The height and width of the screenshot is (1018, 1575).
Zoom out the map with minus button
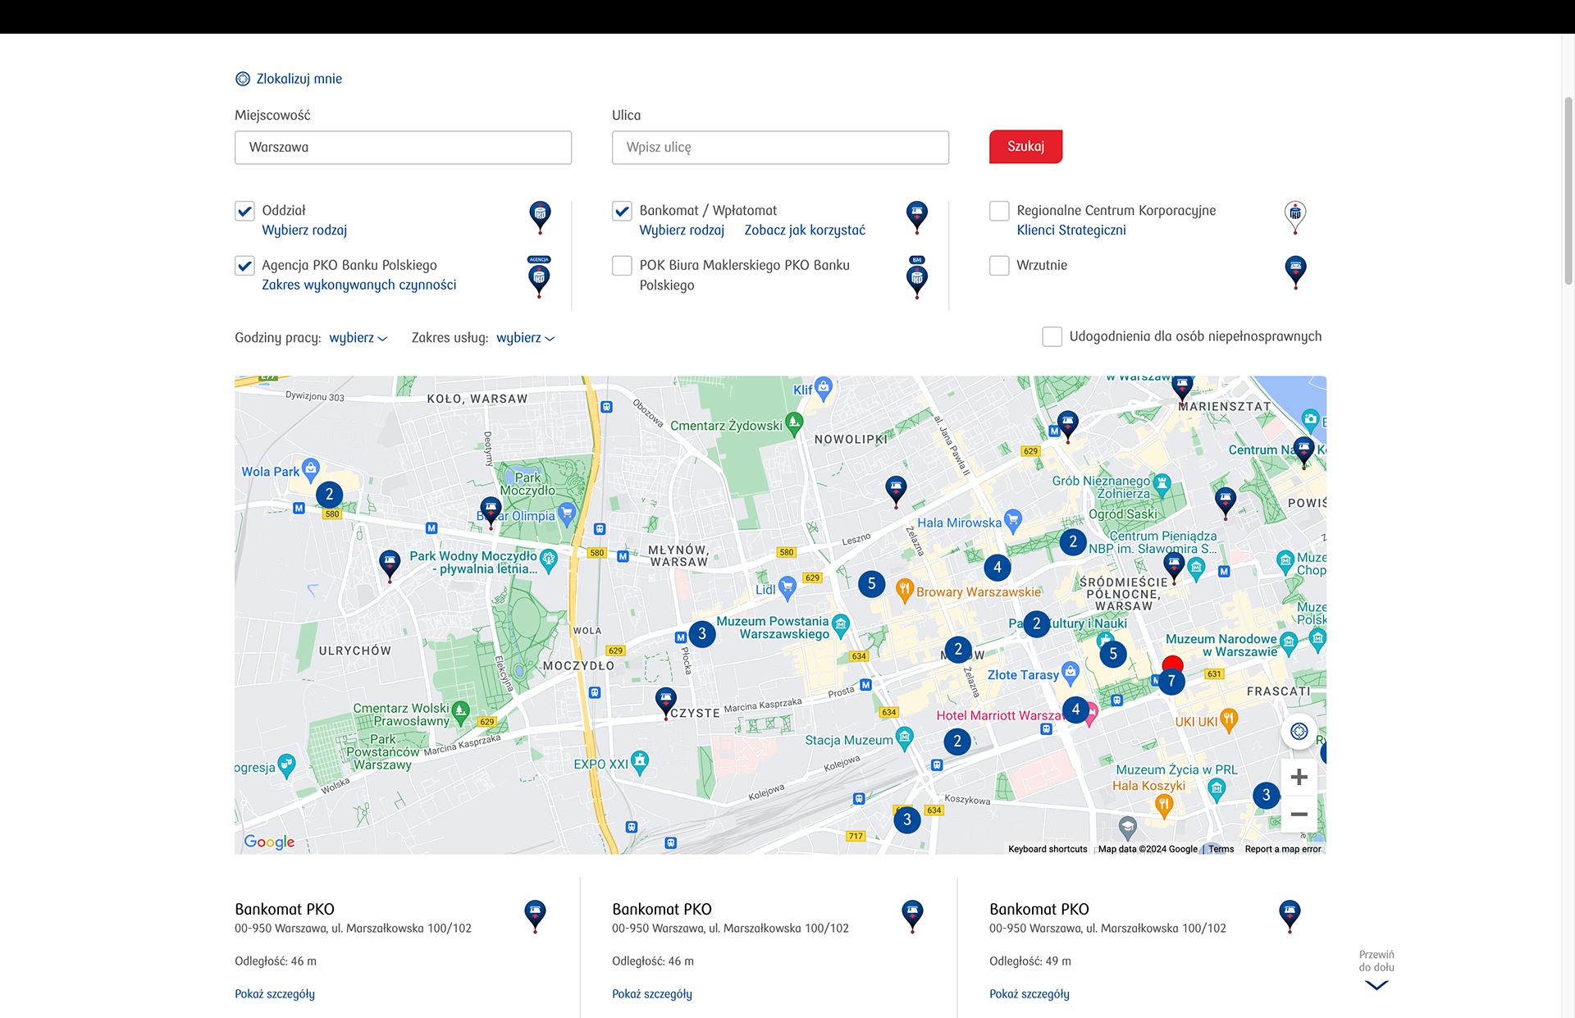1299,815
